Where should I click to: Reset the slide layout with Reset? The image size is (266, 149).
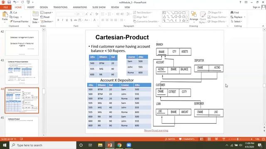pos(45,17)
